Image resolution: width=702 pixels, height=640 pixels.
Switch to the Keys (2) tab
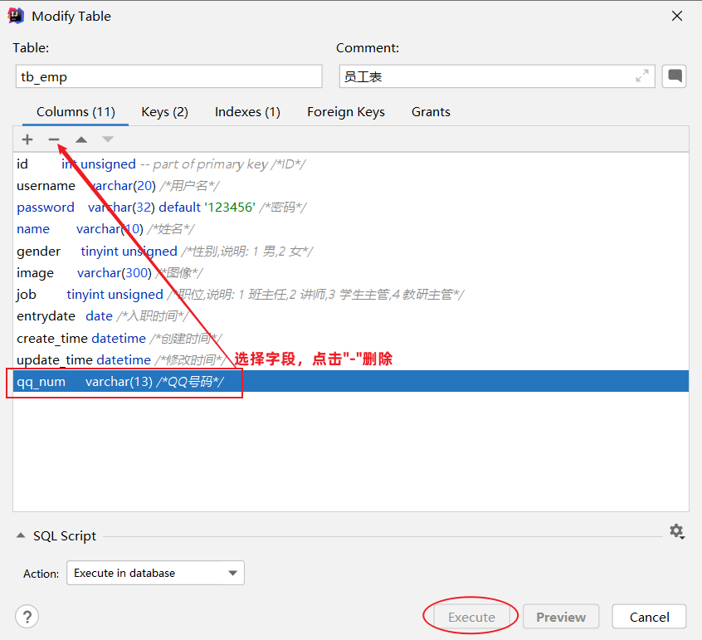click(x=164, y=112)
